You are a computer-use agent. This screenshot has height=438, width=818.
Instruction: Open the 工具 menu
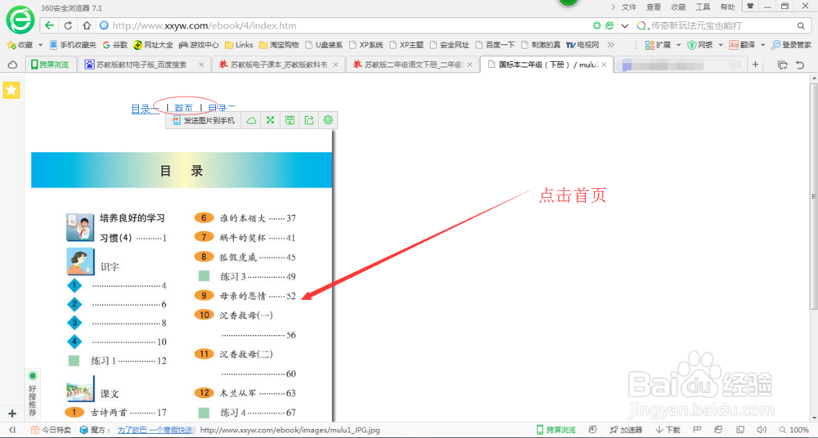tap(703, 7)
